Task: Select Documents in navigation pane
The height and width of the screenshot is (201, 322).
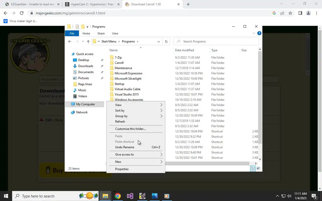Action: coord(86,72)
